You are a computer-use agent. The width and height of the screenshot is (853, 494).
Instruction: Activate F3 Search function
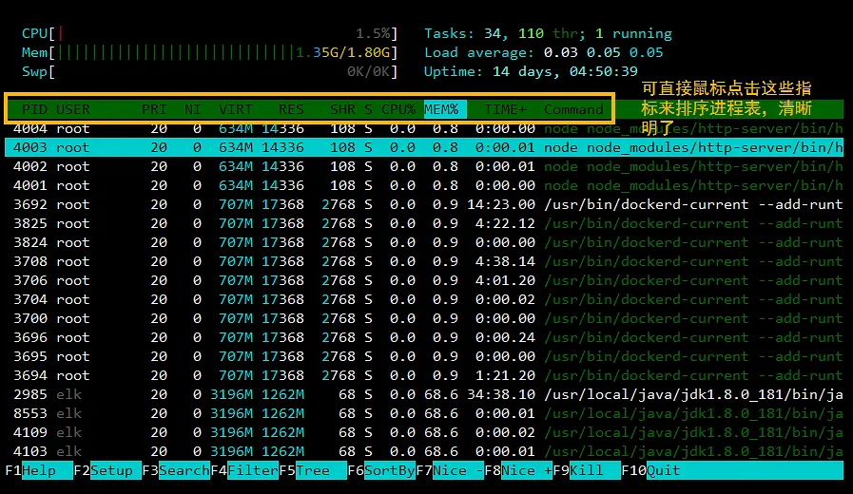pyautogui.click(x=184, y=470)
